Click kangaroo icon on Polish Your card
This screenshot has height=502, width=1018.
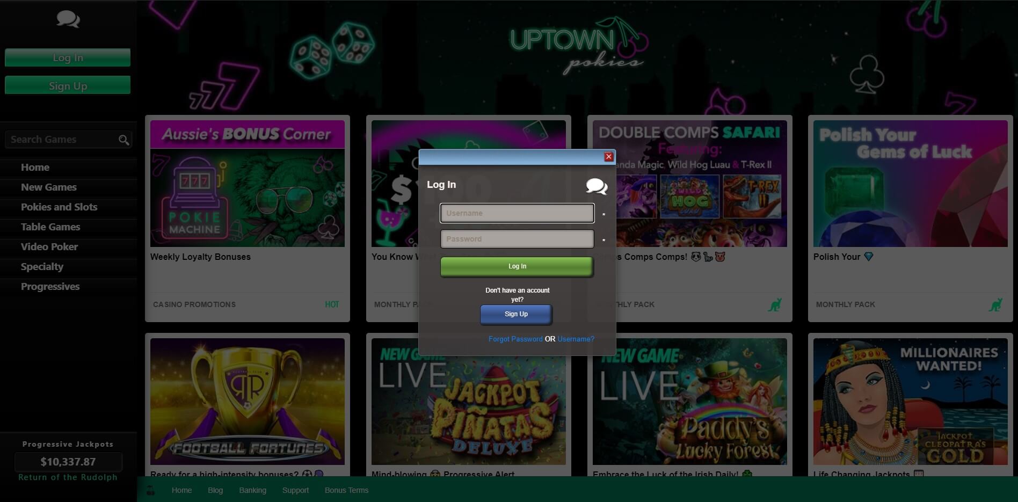click(x=995, y=304)
